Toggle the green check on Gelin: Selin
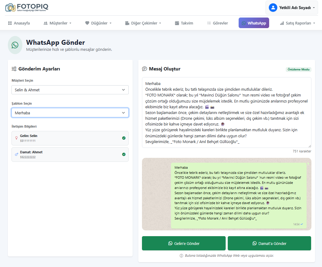This screenshot has height=267, width=322. 124,138
